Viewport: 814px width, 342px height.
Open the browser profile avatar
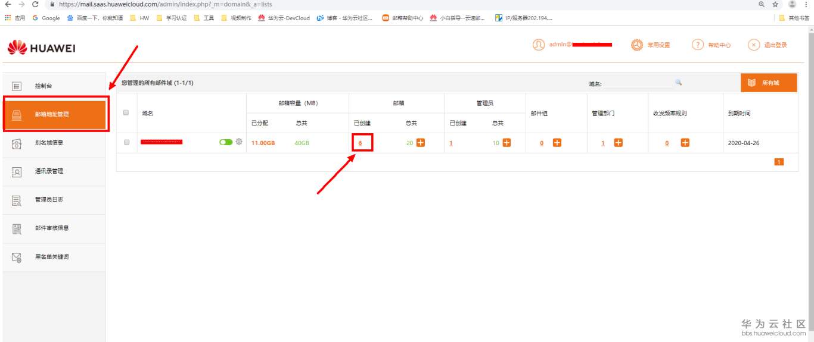click(x=792, y=4)
